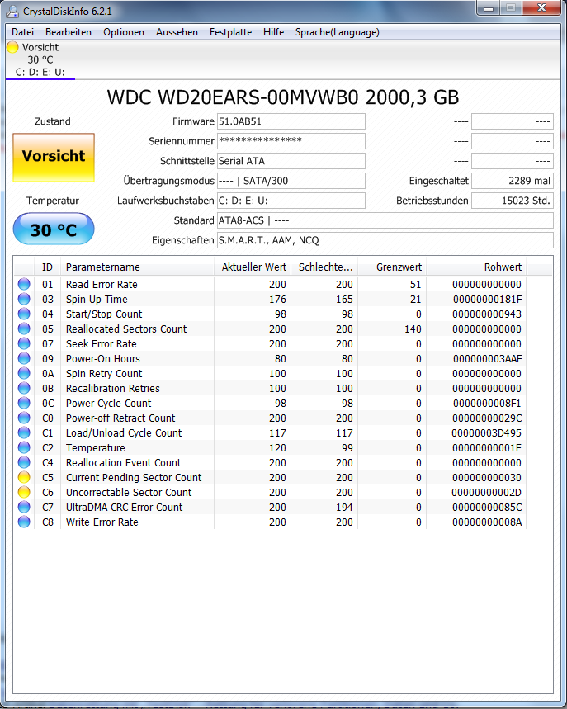The height and width of the screenshot is (709, 567).
Task: Click status icon for Power-On Hours
Action: tap(24, 358)
